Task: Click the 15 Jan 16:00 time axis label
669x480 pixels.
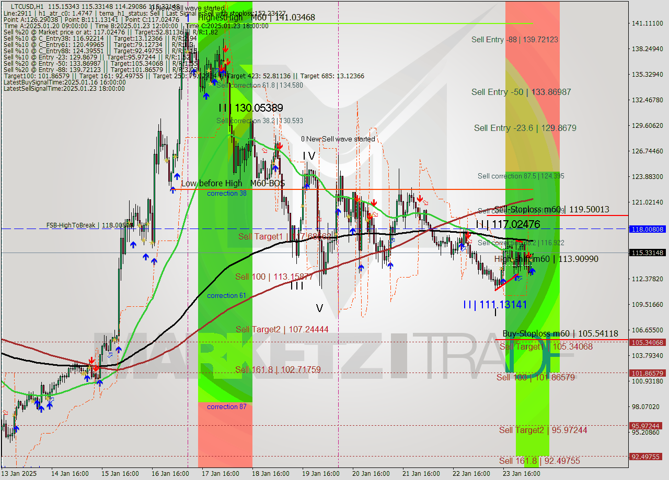Action: tap(120, 474)
